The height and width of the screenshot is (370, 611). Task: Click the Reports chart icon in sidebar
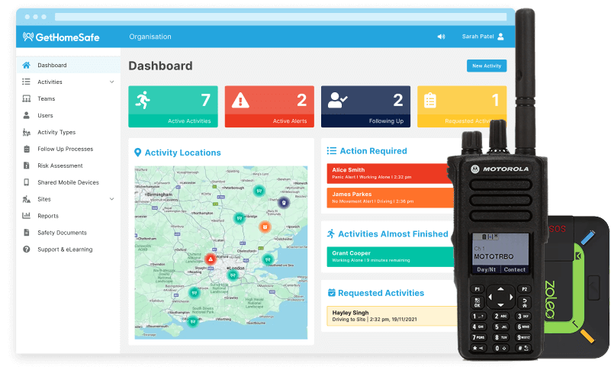point(27,216)
